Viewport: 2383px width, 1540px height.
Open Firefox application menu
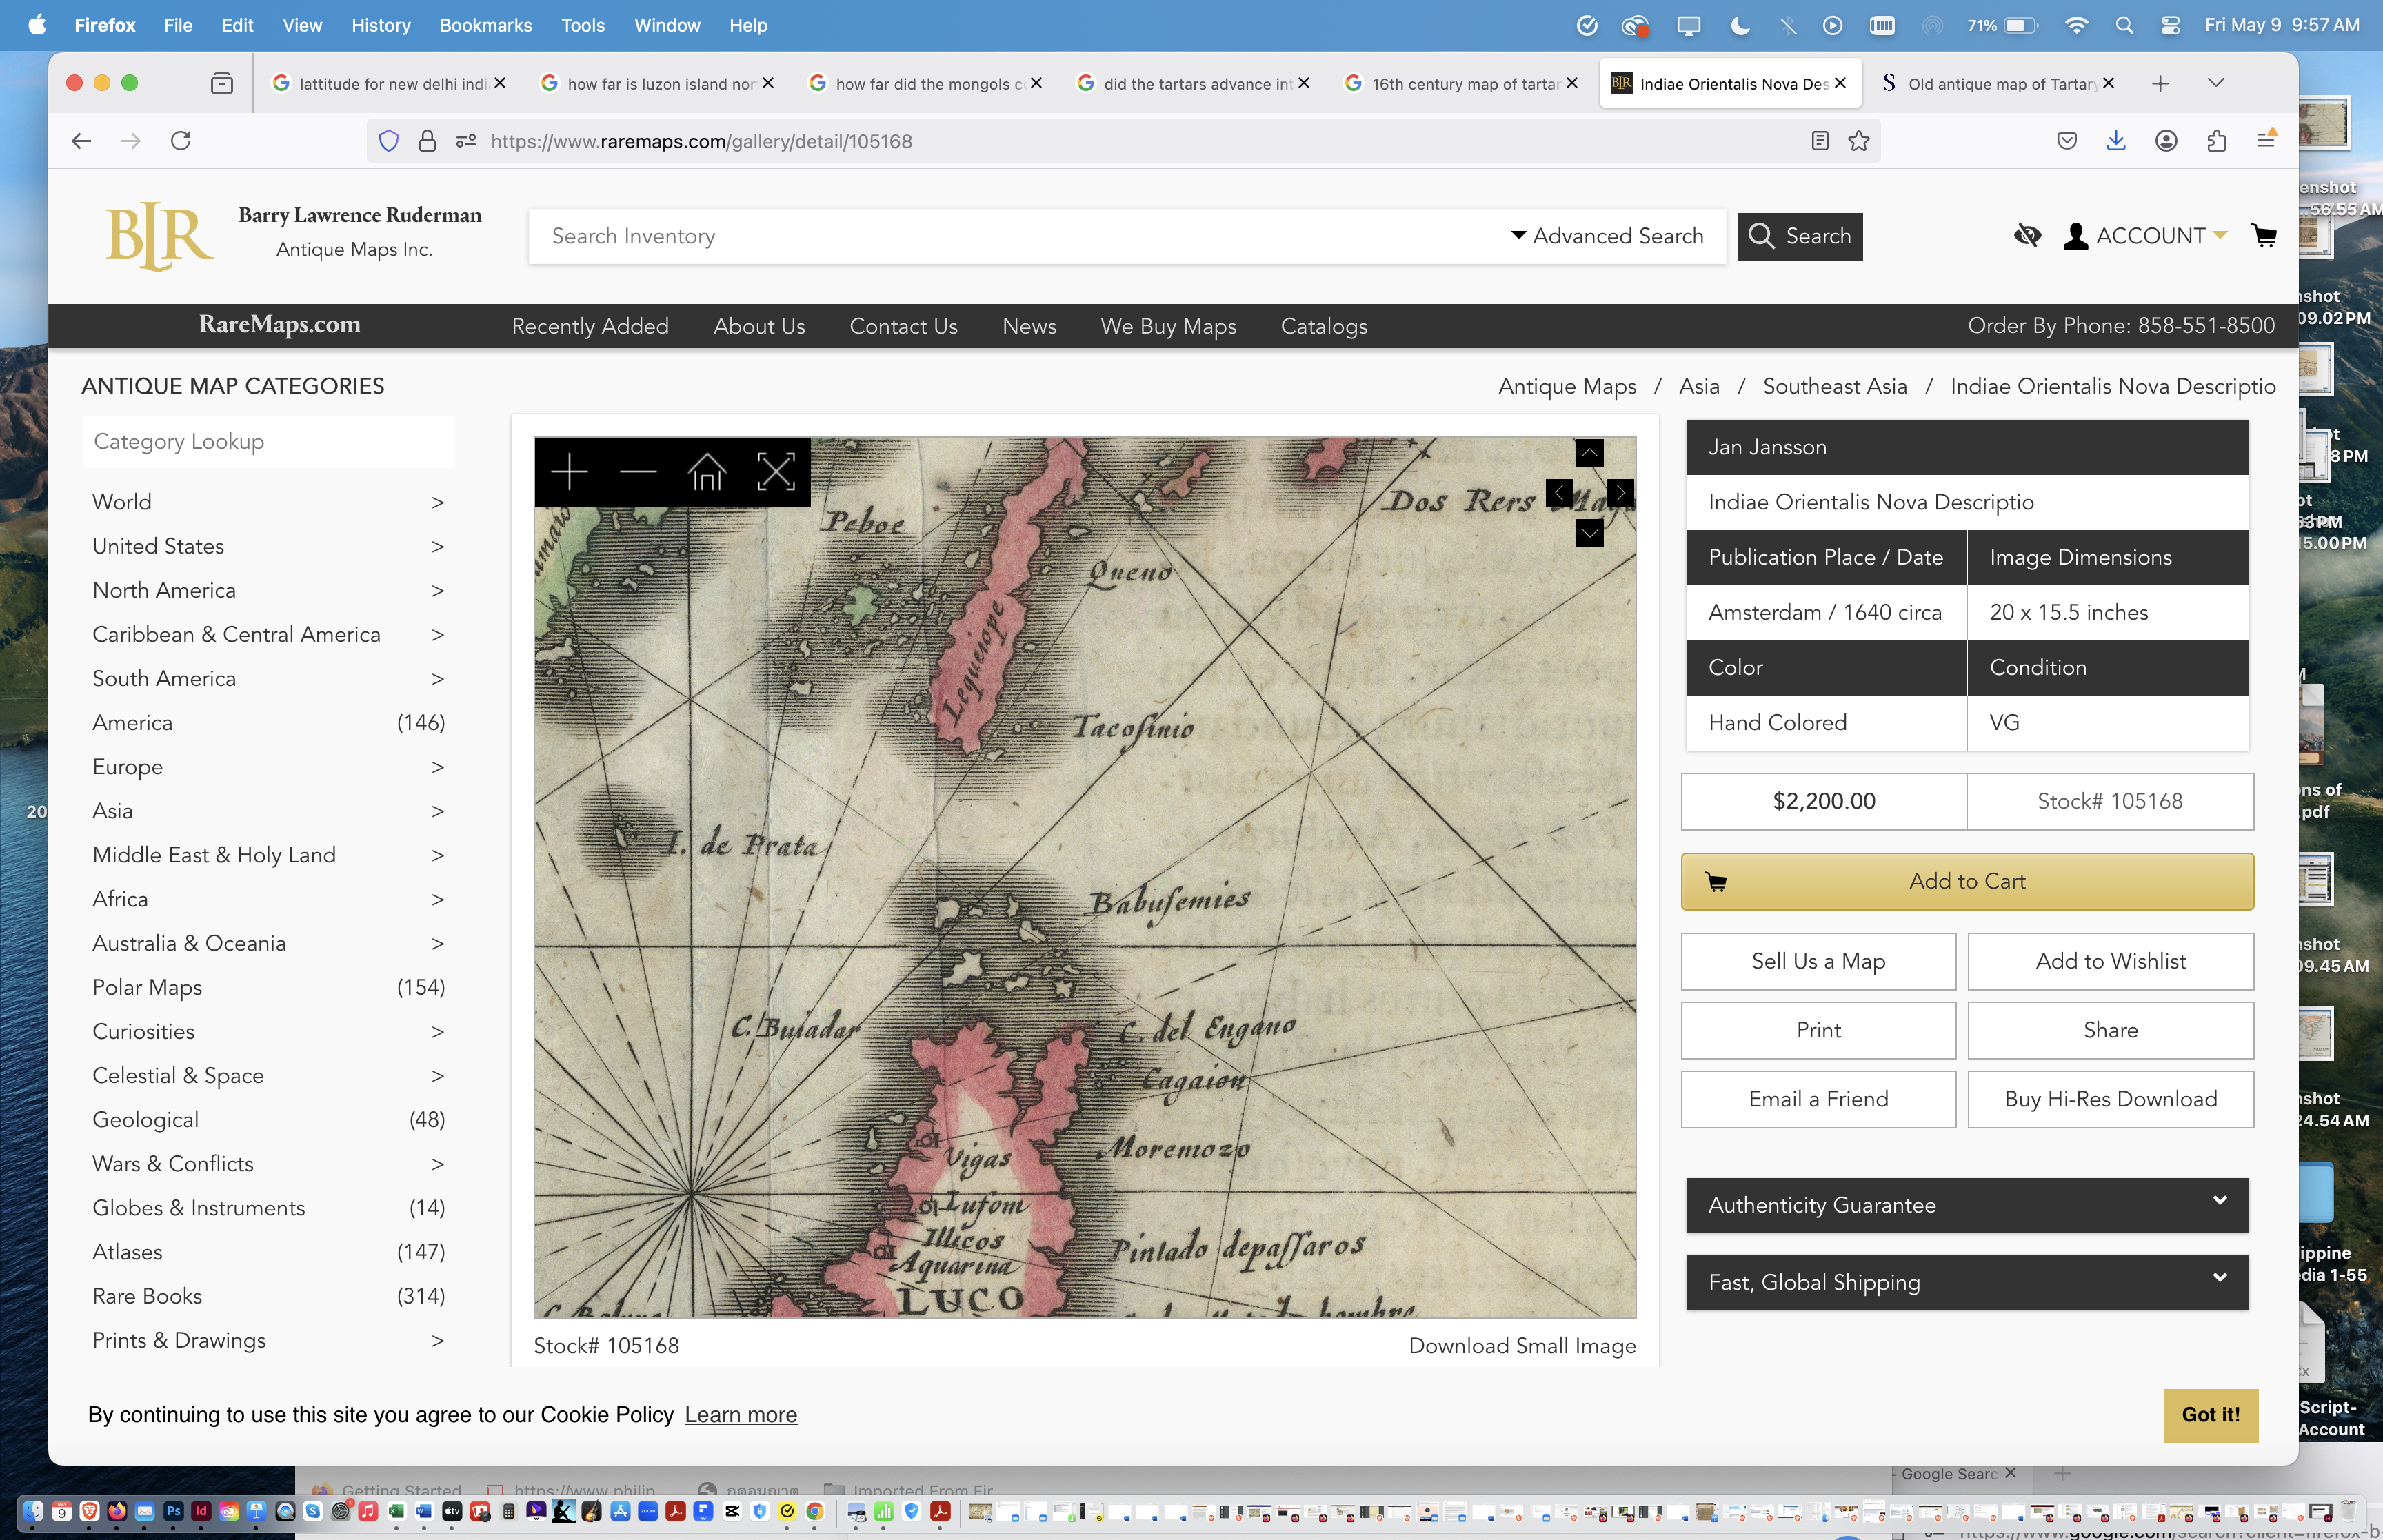2266,141
